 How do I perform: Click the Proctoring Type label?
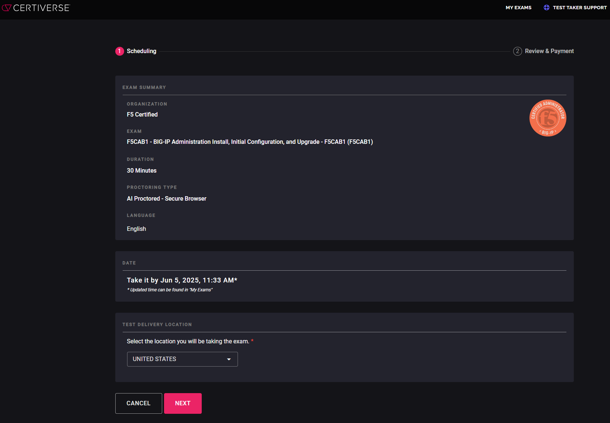point(152,187)
